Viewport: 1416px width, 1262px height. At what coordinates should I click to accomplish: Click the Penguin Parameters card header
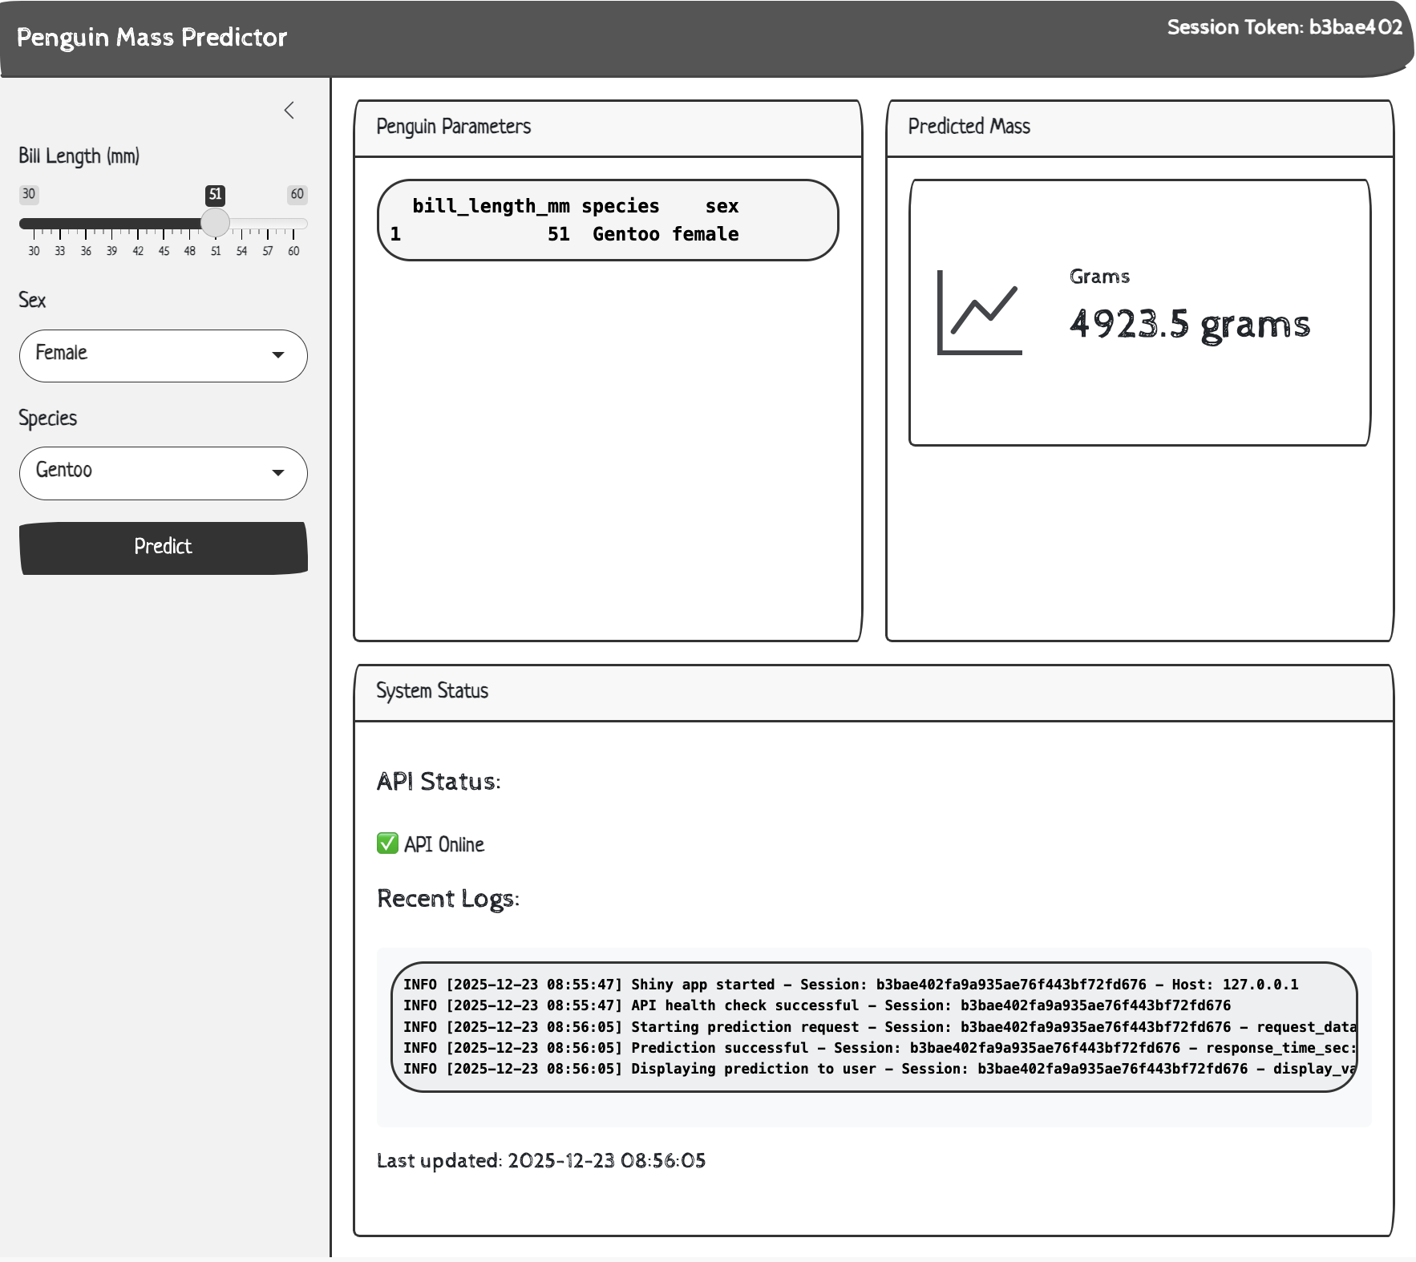[x=608, y=127]
